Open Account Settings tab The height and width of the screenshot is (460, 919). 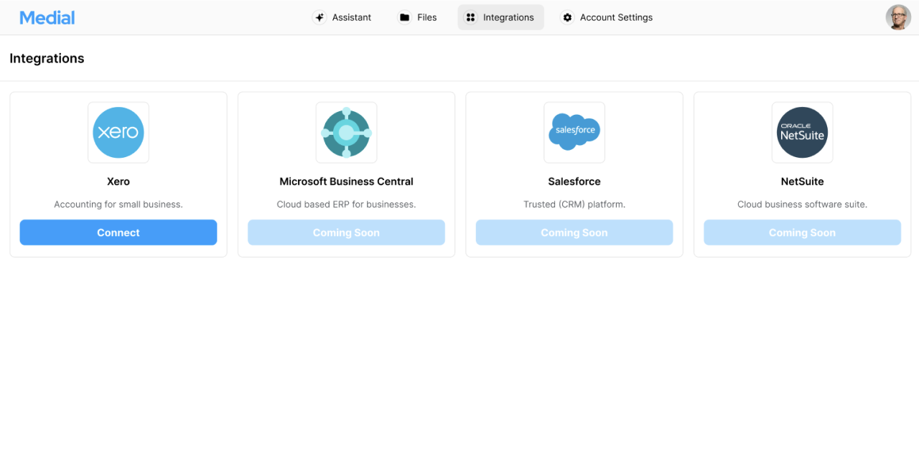(x=607, y=17)
